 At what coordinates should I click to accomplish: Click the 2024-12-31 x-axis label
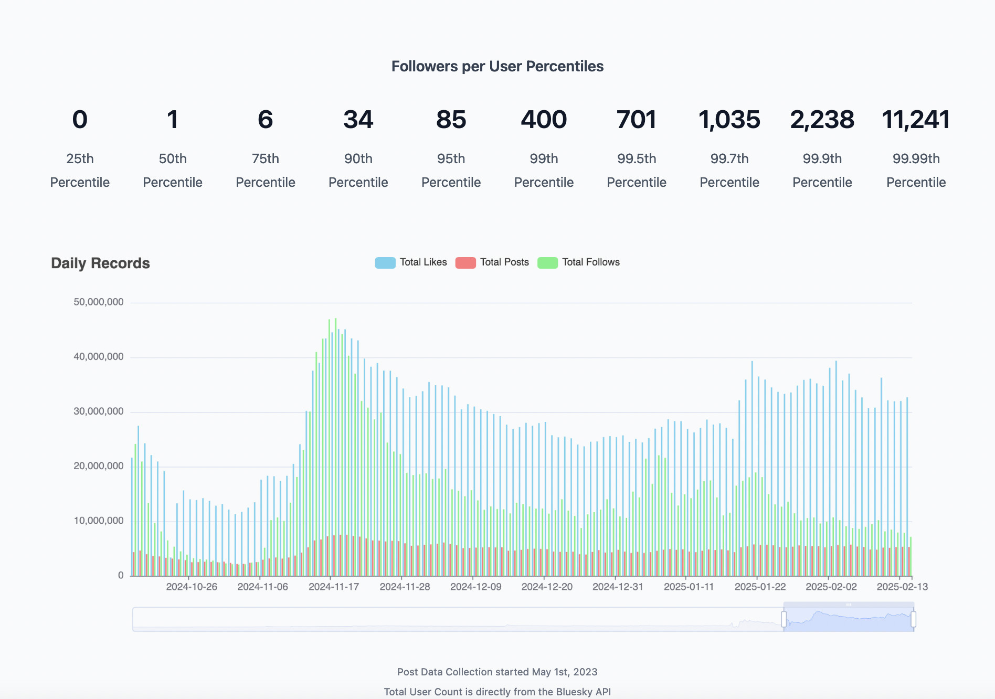(x=618, y=587)
